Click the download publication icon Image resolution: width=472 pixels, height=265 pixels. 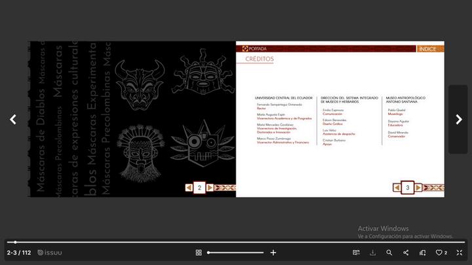(x=372, y=253)
